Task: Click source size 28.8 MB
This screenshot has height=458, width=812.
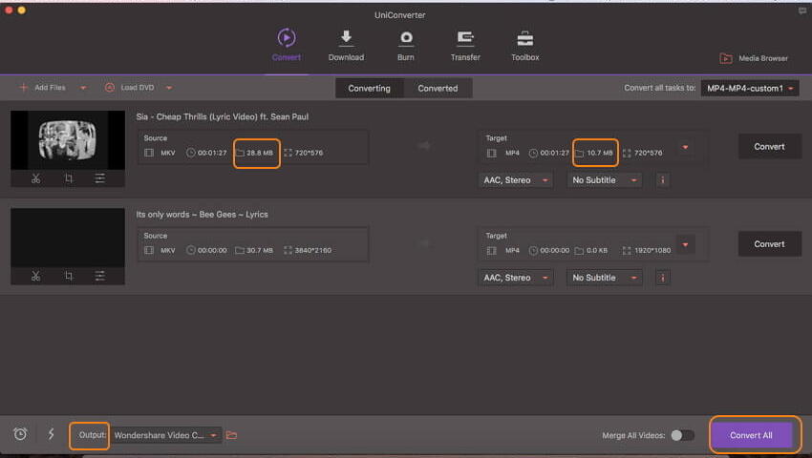Action: 260,153
